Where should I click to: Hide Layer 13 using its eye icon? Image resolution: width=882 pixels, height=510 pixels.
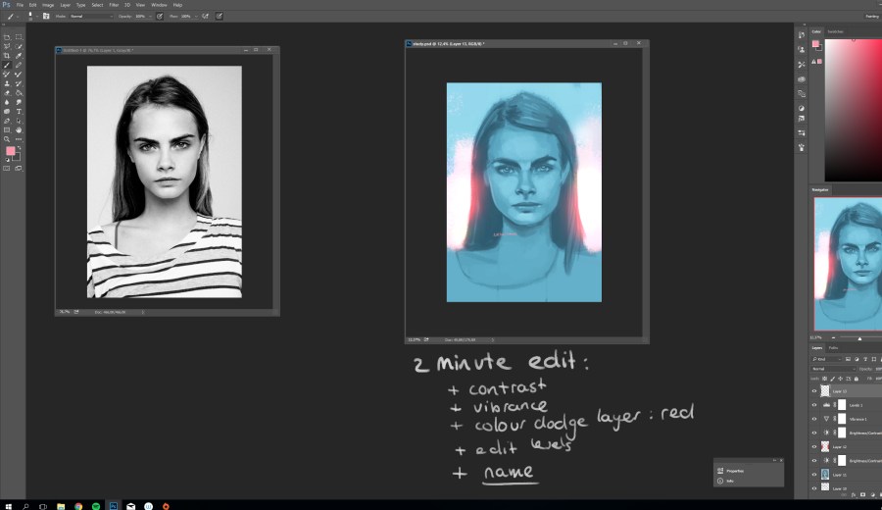813,390
